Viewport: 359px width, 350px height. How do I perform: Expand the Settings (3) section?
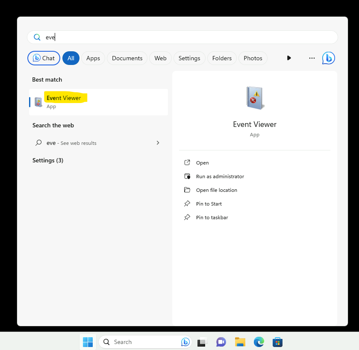click(x=48, y=160)
